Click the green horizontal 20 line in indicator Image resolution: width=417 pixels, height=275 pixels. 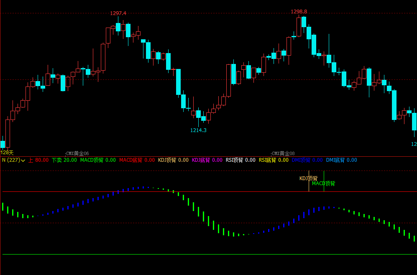pos(210,254)
